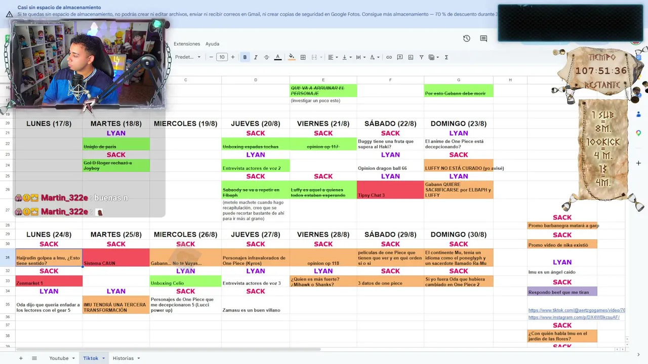648x364 pixels.
Task: Select cell 'Haijrudin golpea a Imu'
Action: [49, 258]
